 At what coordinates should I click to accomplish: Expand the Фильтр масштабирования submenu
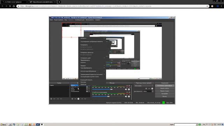tap(92, 71)
